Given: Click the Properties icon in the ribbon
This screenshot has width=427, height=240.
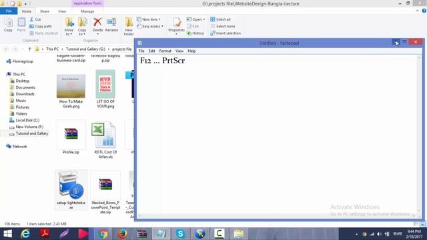Looking at the screenshot, I should (x=176, y=25).
